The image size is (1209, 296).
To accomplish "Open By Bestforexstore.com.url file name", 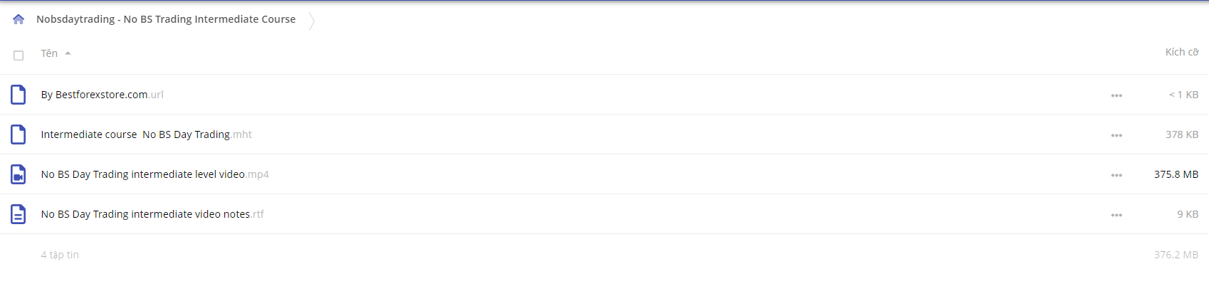I will pos(103,95).
